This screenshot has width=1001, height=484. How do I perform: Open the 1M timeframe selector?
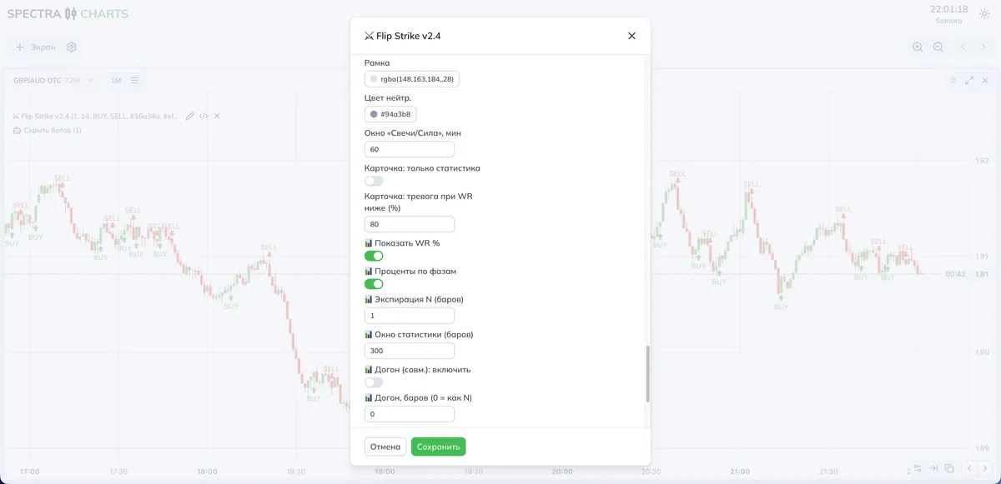click(x=116, y=81)
